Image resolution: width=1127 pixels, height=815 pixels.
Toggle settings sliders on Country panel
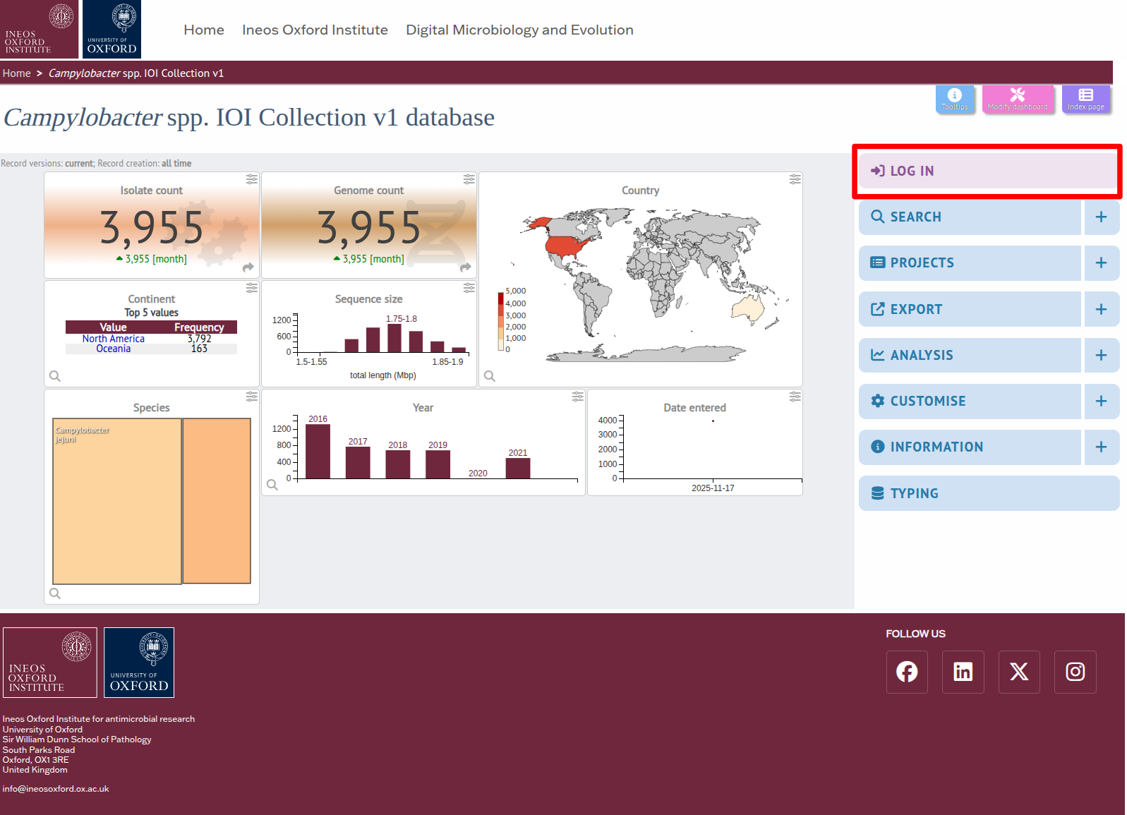795,180
